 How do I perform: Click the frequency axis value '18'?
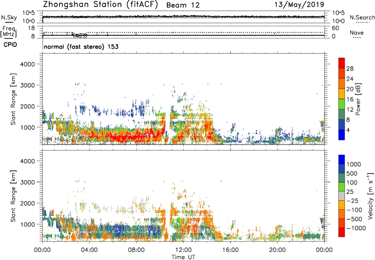click(x=31, y=28)
